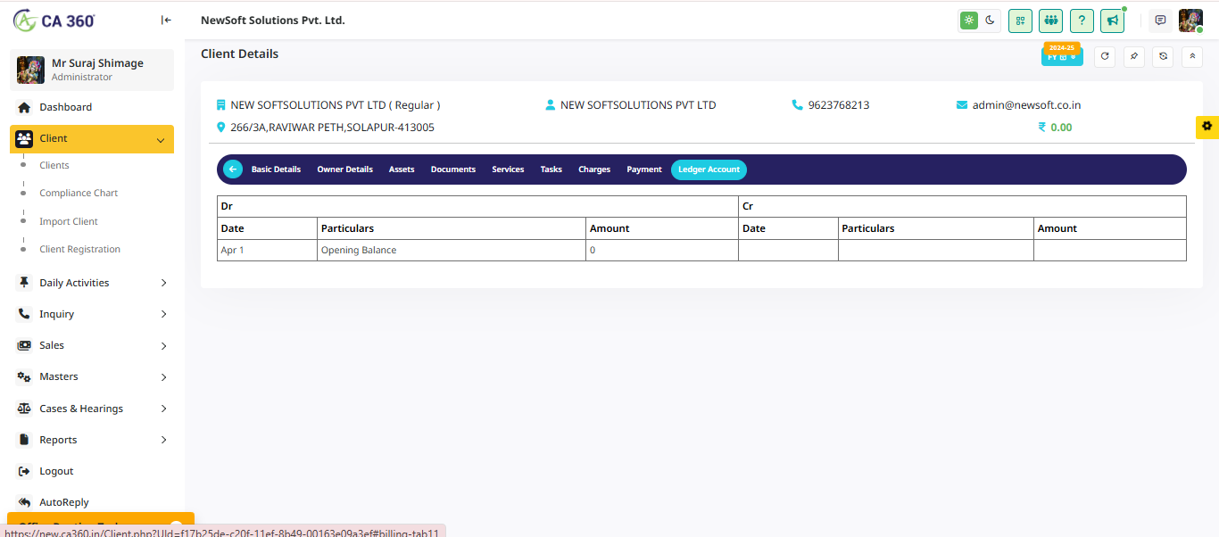The image size is (1219, 537).
Task: Click the Masters gears icon
Action: pos(24,376)
